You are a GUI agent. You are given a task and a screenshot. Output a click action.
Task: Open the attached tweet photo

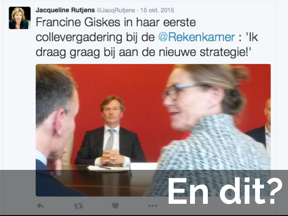click(153, 130)
